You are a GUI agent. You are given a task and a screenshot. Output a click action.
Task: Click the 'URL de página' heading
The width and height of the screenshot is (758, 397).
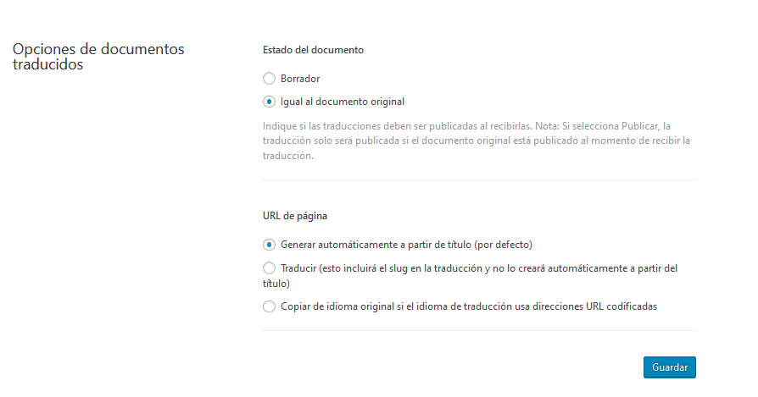(x=296, y=216)
